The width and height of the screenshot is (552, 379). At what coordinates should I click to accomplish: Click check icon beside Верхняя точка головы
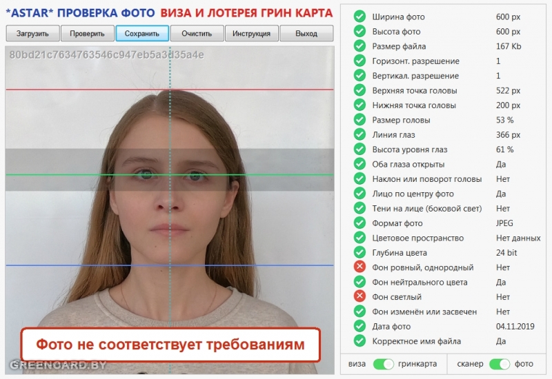point(359,90)
